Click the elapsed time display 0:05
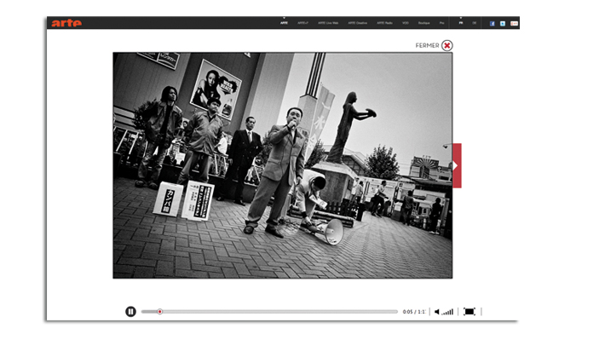 coord(407,312)
